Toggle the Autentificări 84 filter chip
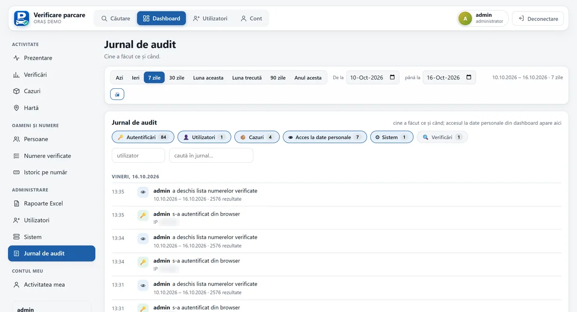Image resolution: width=577 pixels, height=312 pixels. [143, 137]
